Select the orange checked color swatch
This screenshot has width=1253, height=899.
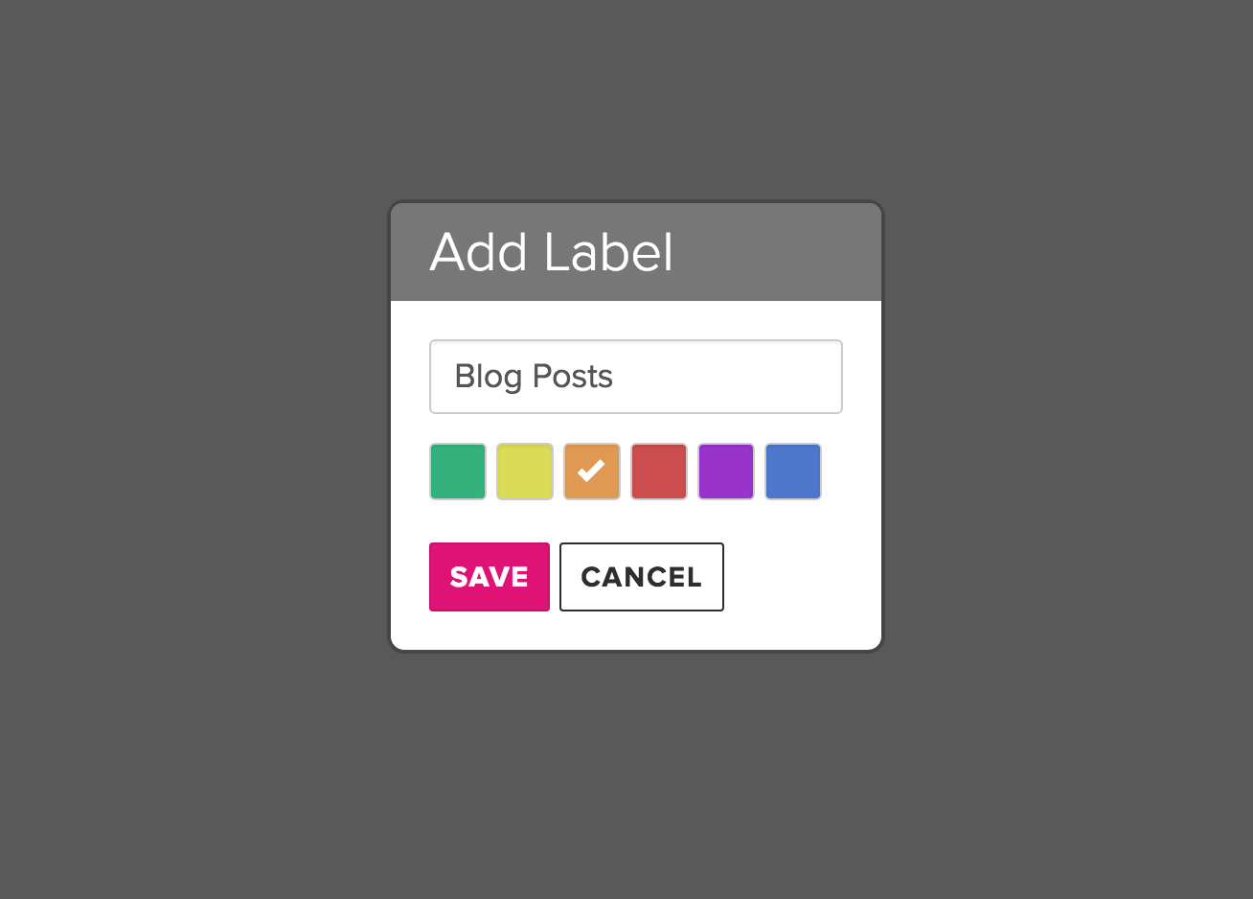[x=592, y=472]
